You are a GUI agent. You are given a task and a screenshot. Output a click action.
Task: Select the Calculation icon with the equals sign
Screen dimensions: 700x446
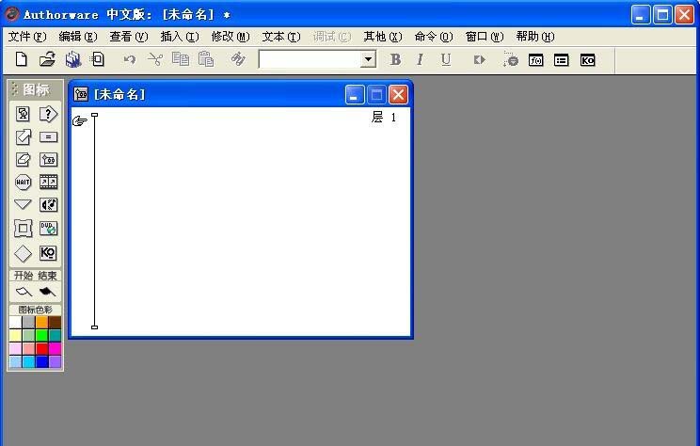pos(48,136)
